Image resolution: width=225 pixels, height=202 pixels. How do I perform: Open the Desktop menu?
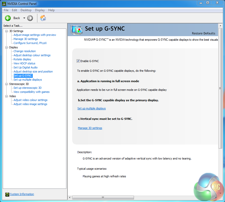26,10
